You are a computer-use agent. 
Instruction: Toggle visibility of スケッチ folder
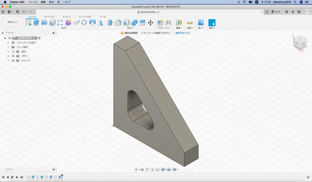coord(13,61)
